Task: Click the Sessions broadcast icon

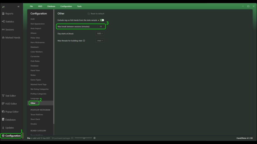Action: [x=3, y=29]
